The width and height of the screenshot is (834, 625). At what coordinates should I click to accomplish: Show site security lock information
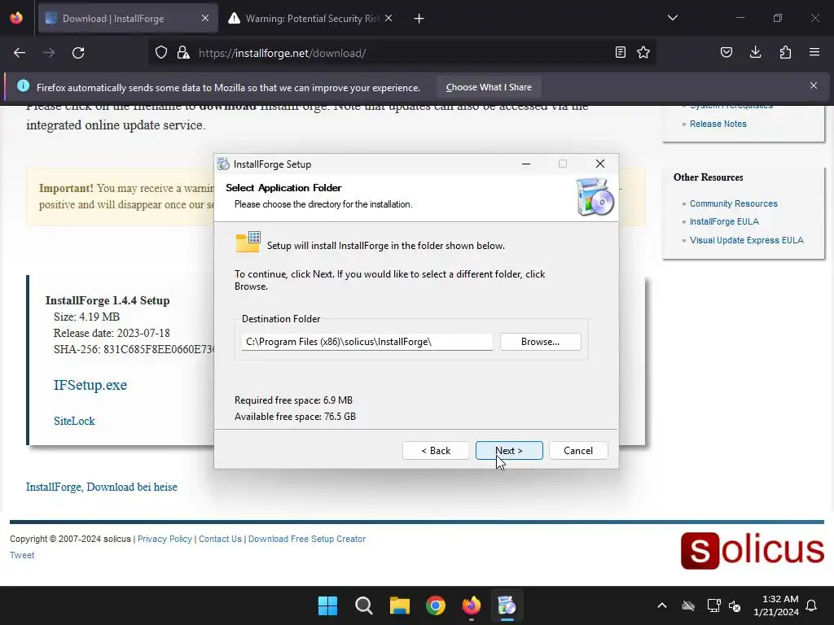coord(183,53)
